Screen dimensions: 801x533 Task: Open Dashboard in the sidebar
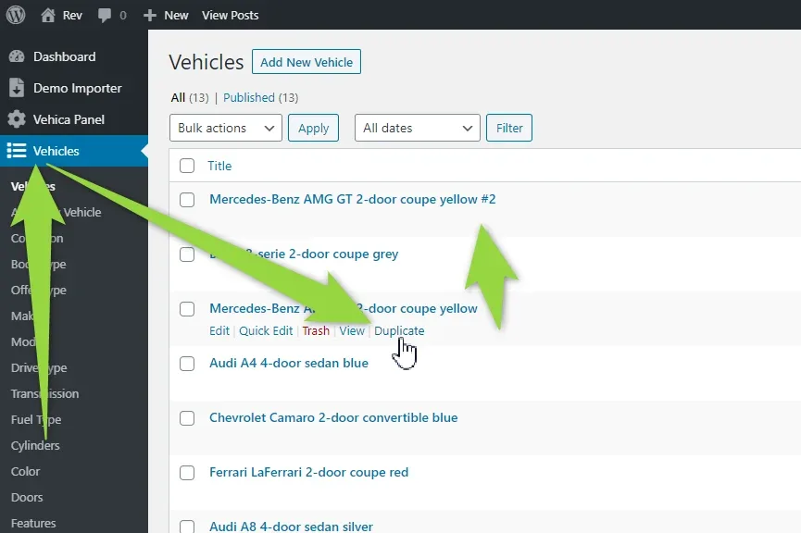click(x=65, y=56)
